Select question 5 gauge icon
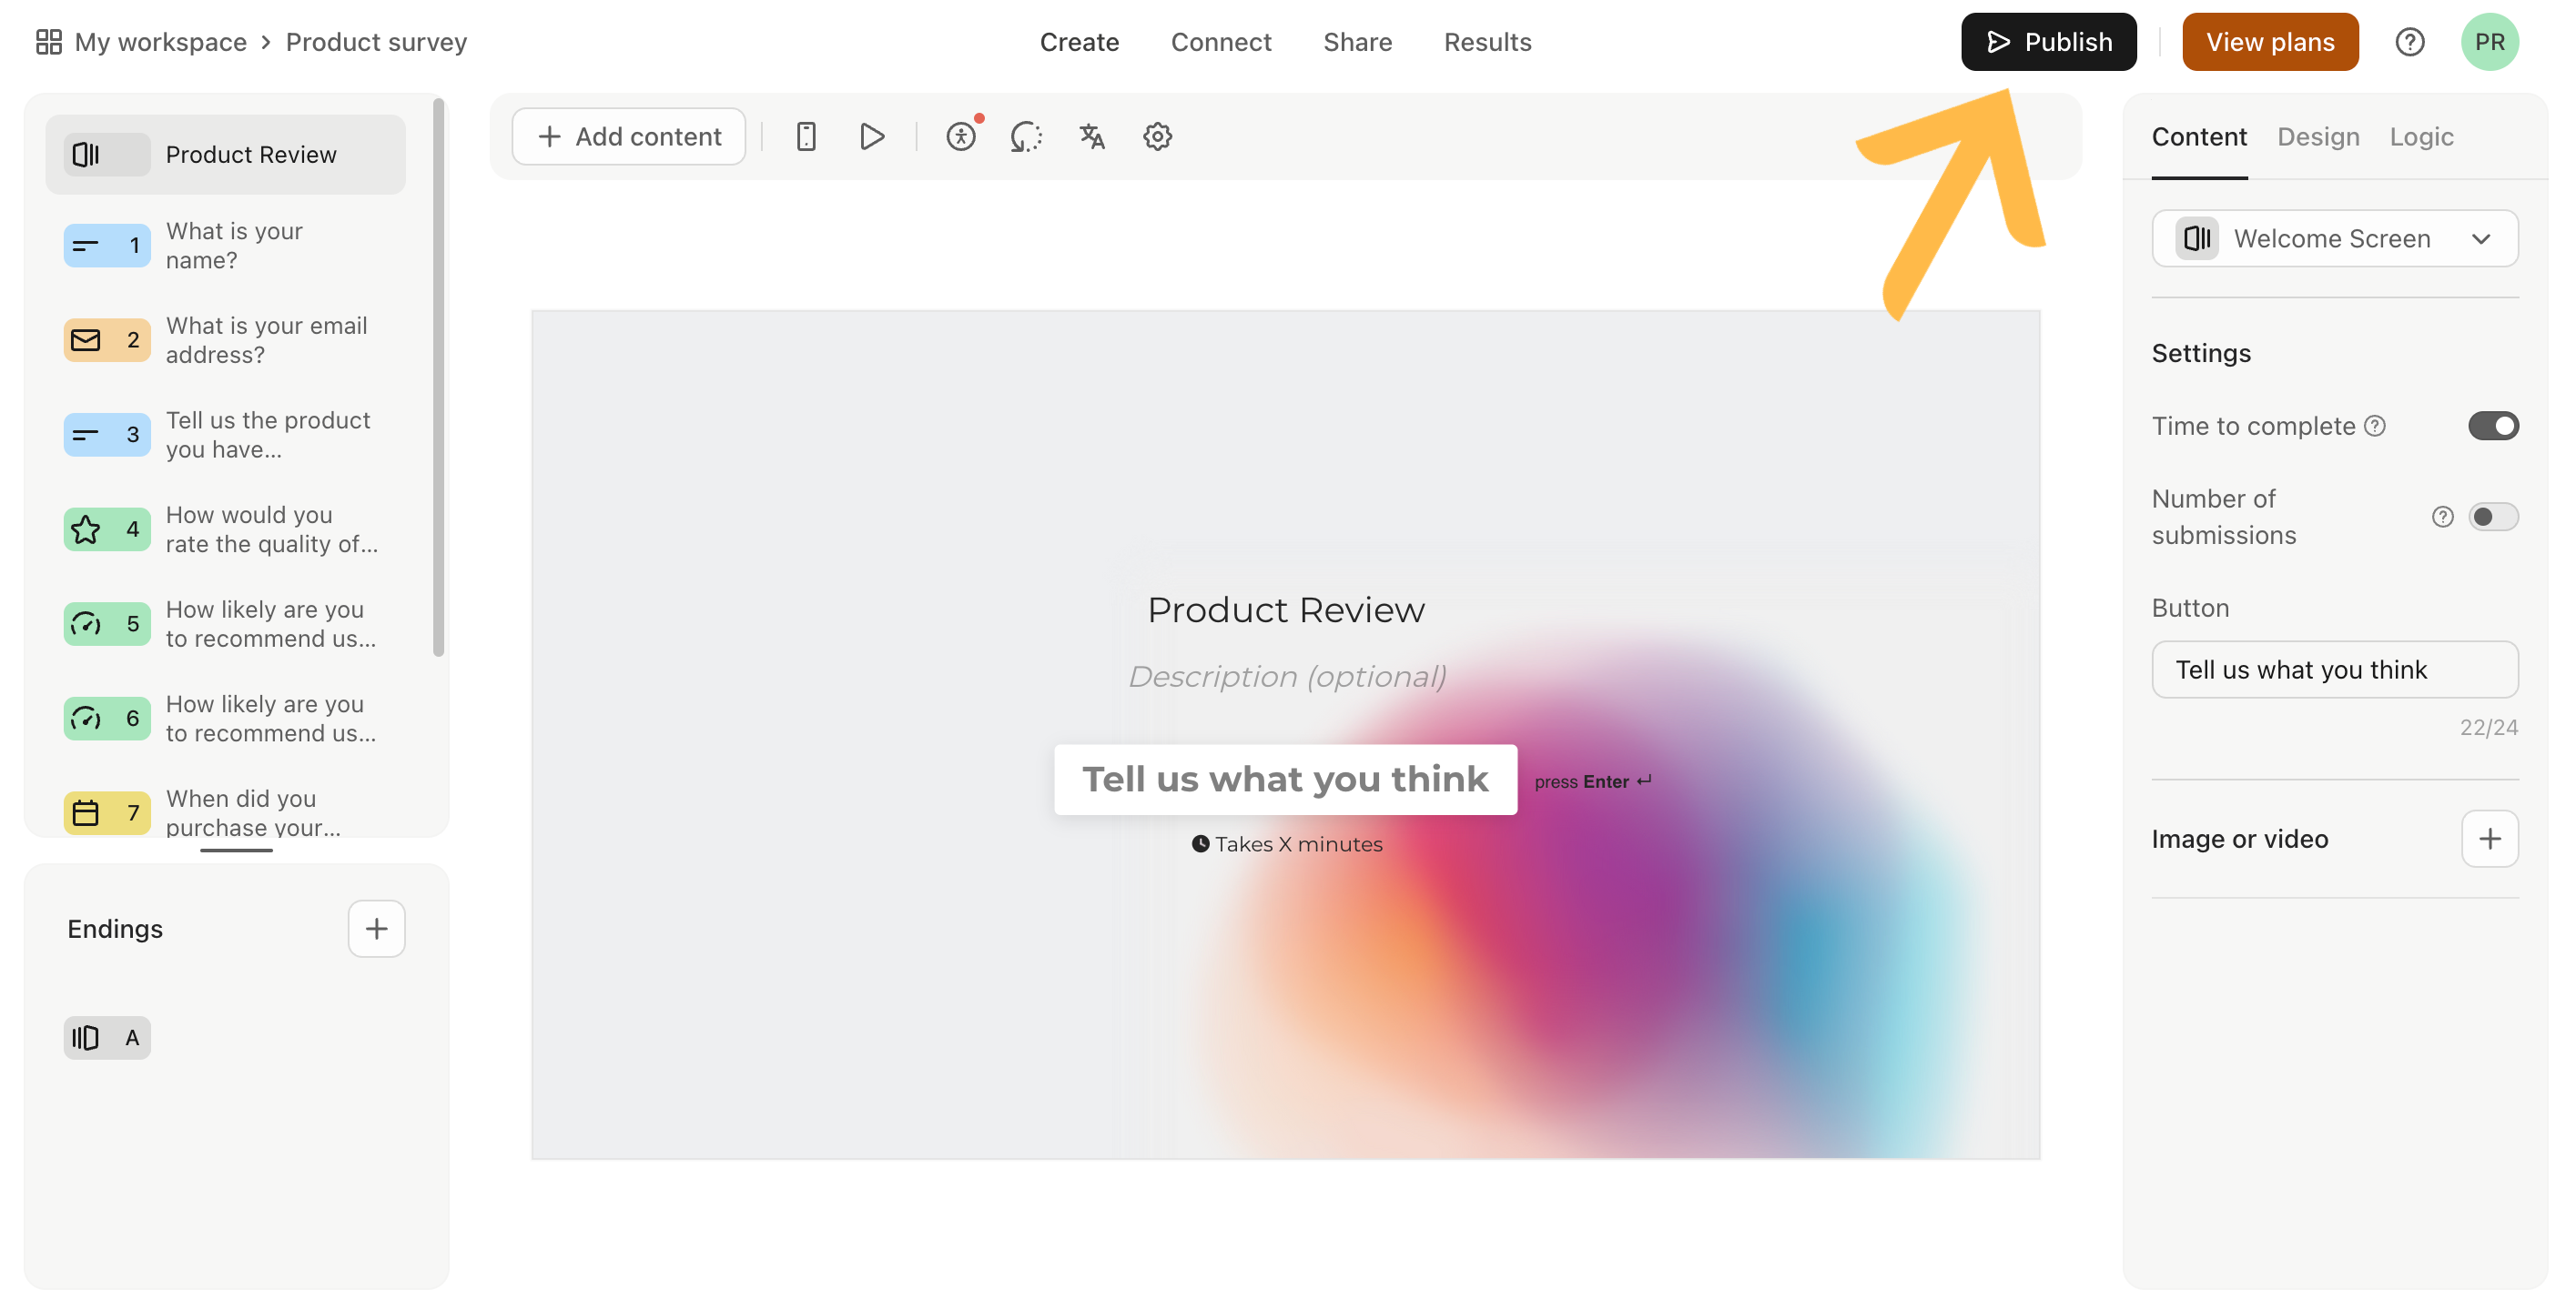Viewport: 2576px width, 1299px height. [107, 623]
